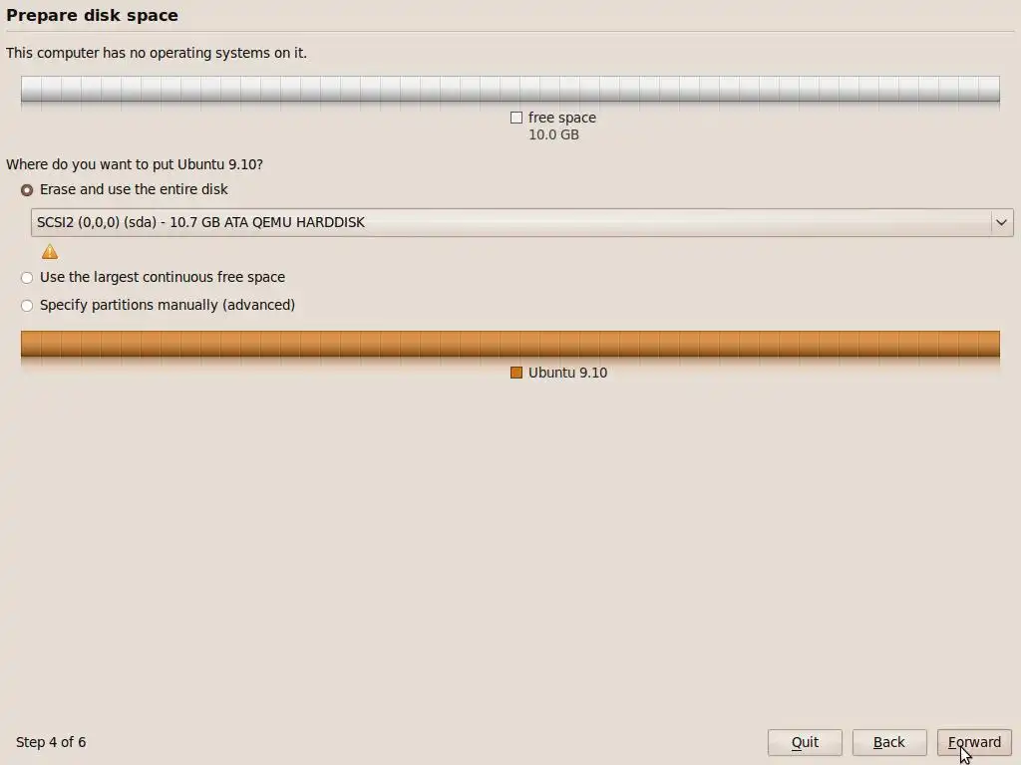Image resolution: width=1021 pixels, height=765 pixels.
Task: Choose Use the largest continuous free space
Action: tap(27, 278)
